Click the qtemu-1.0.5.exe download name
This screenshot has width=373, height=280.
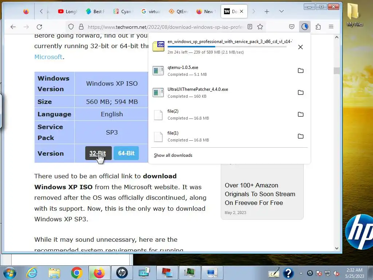pos(183,67)
